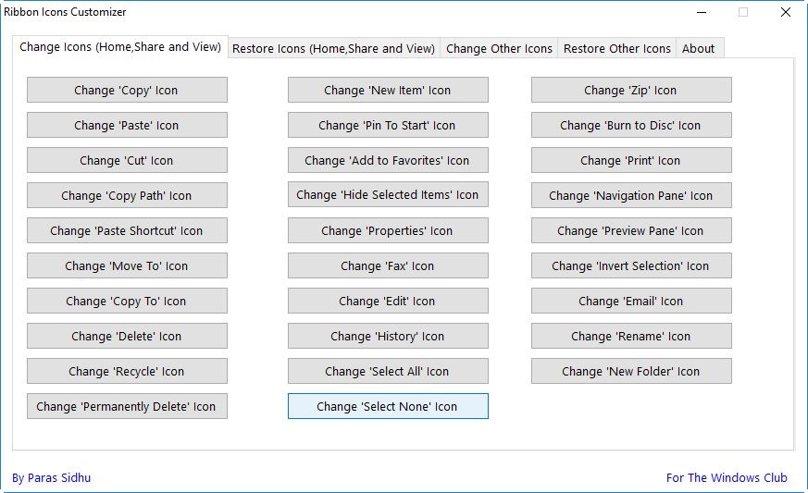Click Change 'Select All' Icon button

pos(388,371)
